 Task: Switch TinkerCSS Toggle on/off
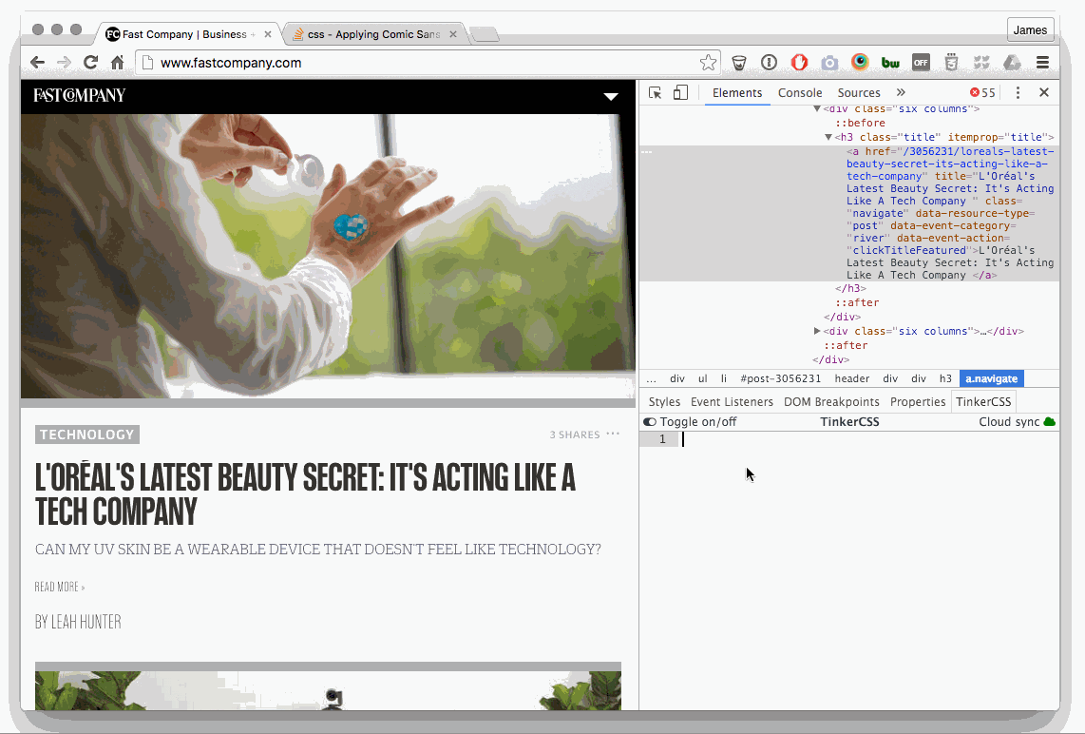pyautogui.click(x=650, y=422)
